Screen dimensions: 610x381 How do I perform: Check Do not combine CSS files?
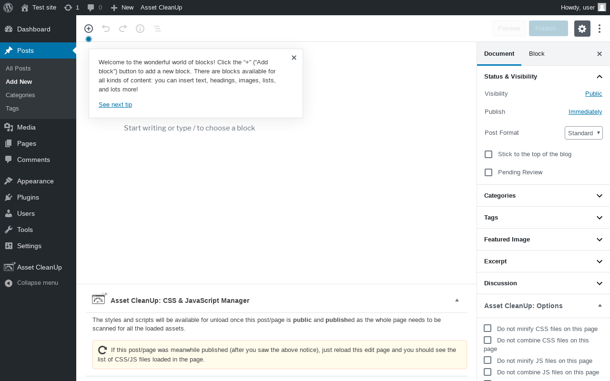488,340
